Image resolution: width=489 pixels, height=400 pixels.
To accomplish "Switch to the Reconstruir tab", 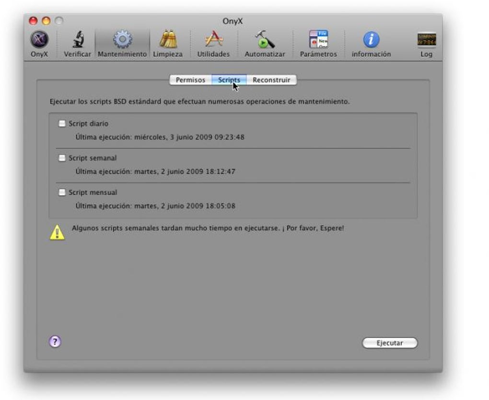I will (x=271, y=80).
